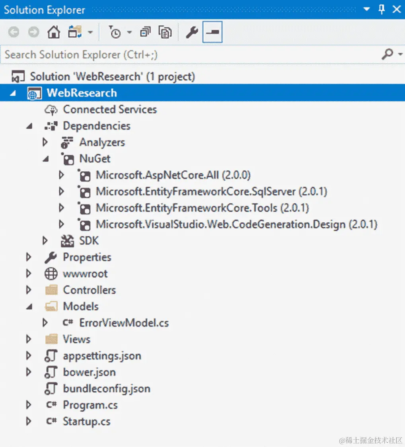Open the search options dropdown arrow
Image resolution: width=405 pixels, height=447 pixels.
tap(400, 54)
